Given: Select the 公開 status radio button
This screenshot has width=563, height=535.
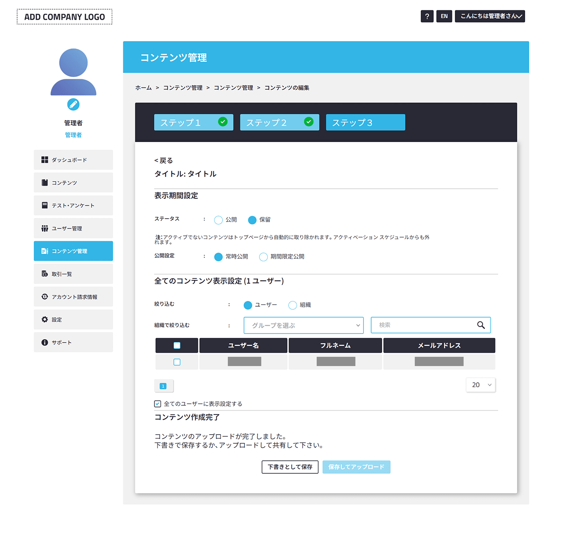Looking at the screenshot, I should [x=219, y=220].
